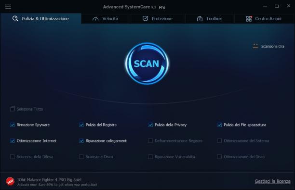Open the hamburger menu icon
Screen dimensions: 295x190
(8, 7)
